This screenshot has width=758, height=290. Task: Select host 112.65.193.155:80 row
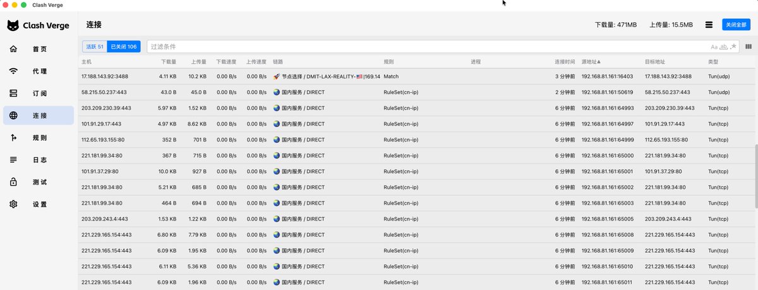click(416, 140)
